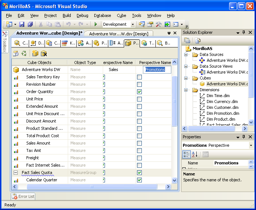Click Alphabetical sort in Properties panel
Screen dimensions: 256x210
195,154
